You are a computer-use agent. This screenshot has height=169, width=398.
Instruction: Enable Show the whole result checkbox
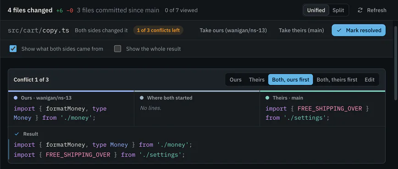117,48
